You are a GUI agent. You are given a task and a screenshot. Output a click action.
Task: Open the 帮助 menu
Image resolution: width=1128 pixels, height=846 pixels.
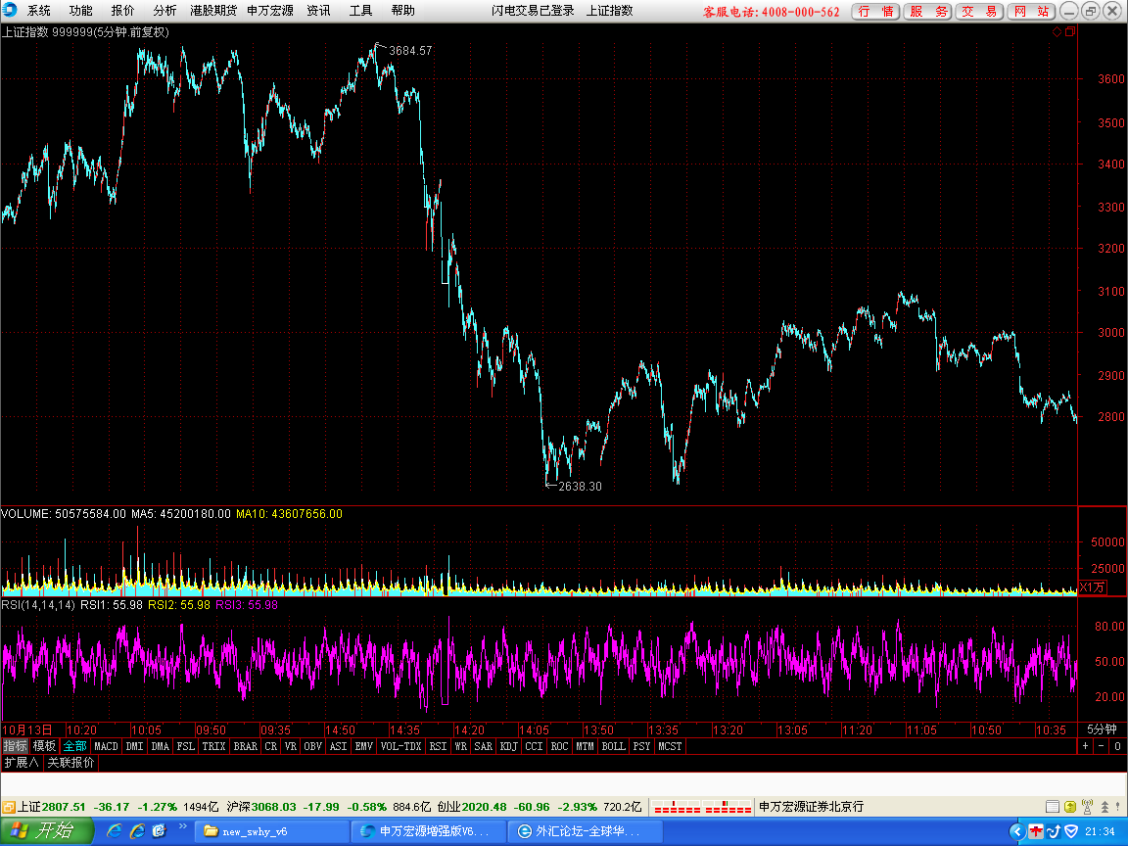[x=402, y=11]
